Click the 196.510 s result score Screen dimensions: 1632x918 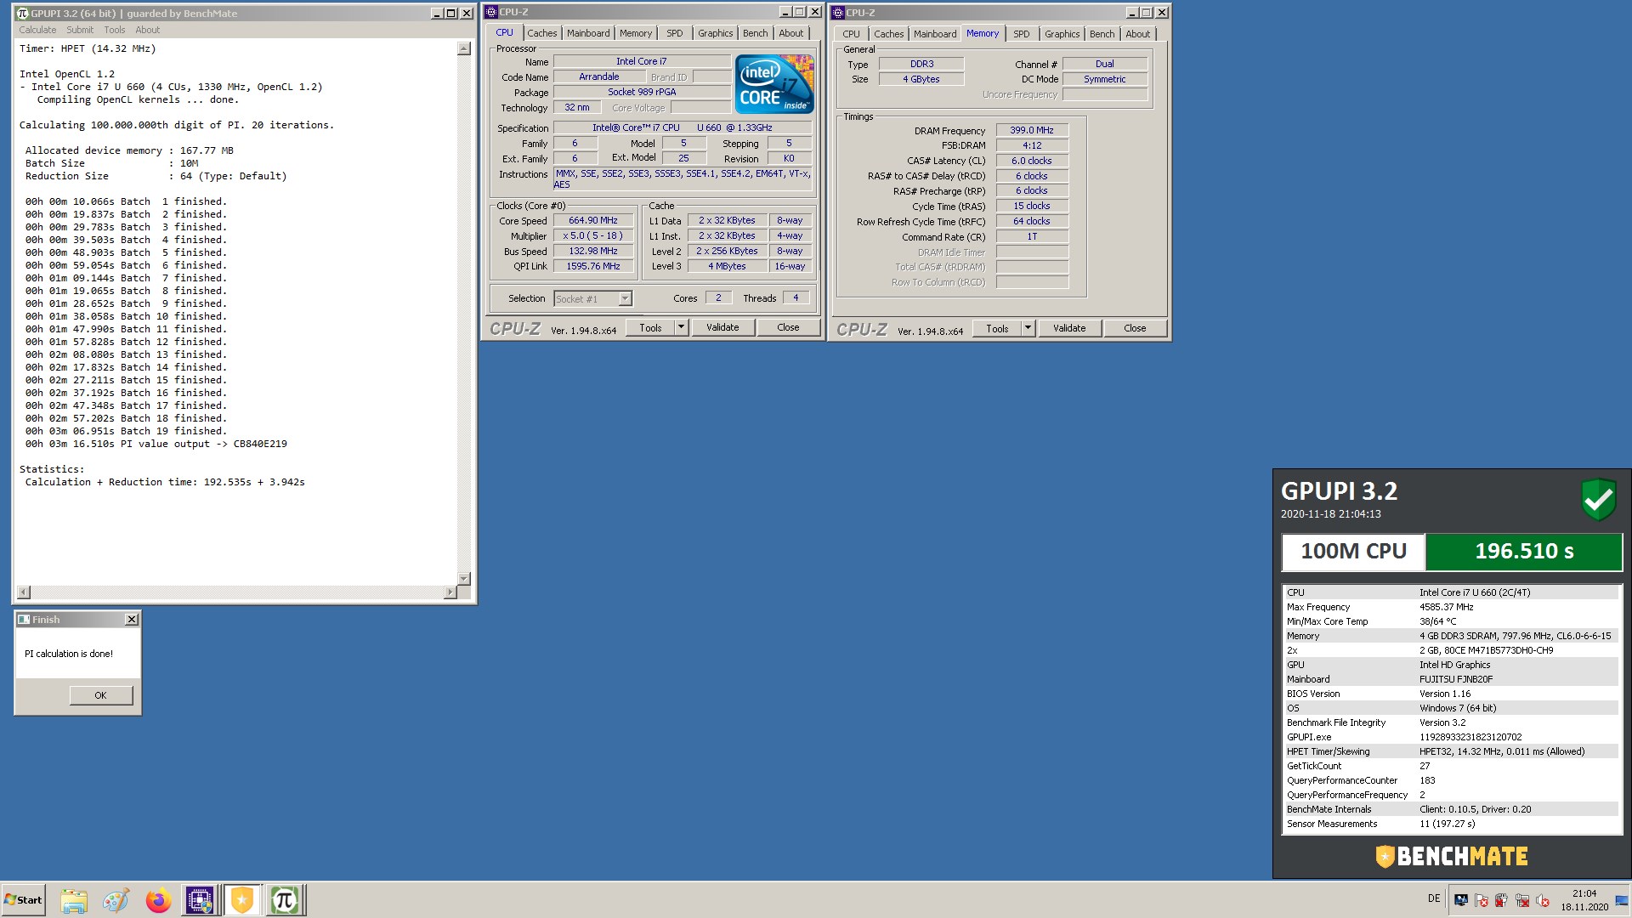1524,552
